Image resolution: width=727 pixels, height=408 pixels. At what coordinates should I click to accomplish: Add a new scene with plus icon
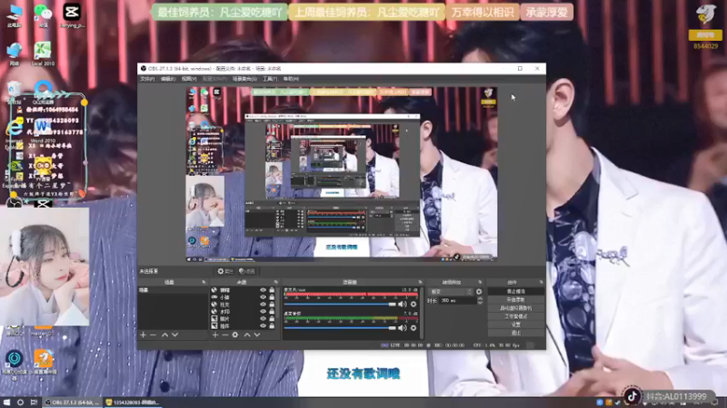(144, 335)
